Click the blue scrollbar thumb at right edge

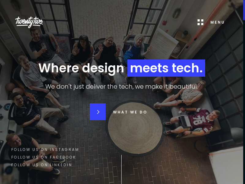point(244,10)
